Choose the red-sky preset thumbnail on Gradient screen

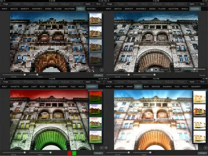point(95,97)
